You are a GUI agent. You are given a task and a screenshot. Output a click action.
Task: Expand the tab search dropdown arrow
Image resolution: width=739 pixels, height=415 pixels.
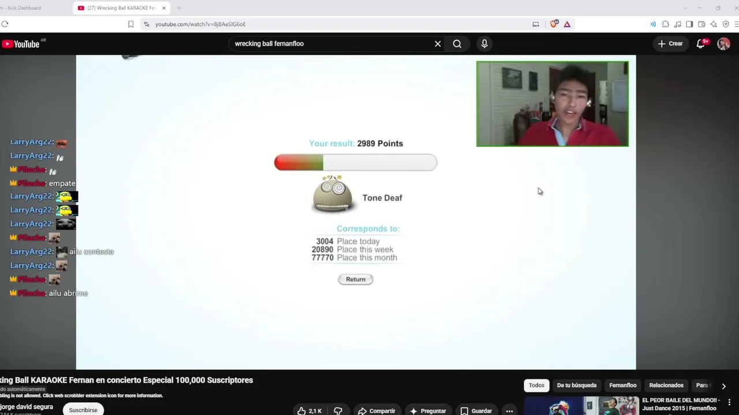pos(685,8)
